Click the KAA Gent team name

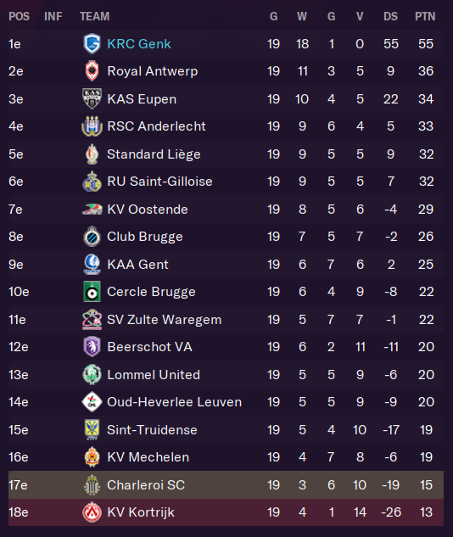pyautogui.click(x=137, y=265)
